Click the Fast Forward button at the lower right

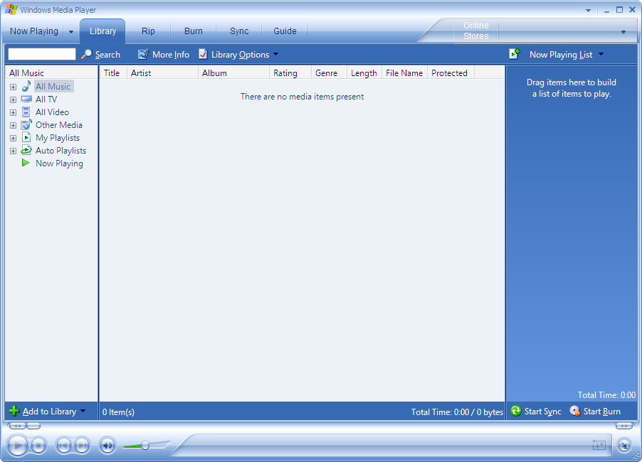624,426
